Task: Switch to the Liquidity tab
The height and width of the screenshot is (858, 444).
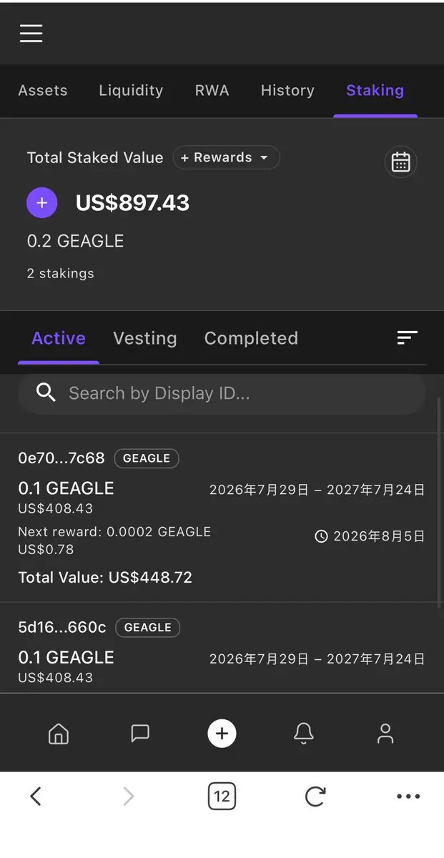Action: [131, 91]
